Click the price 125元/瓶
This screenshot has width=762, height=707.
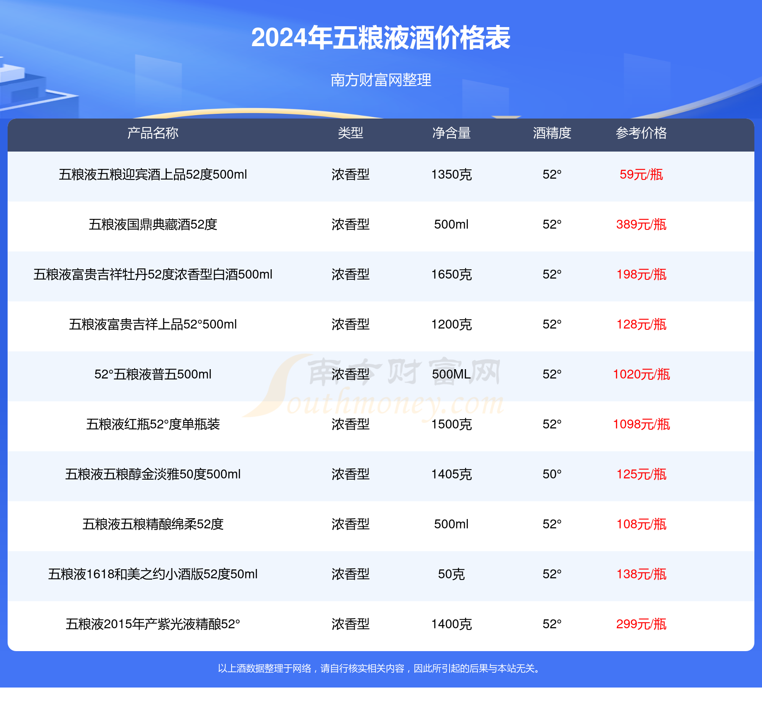click(641, 474)
